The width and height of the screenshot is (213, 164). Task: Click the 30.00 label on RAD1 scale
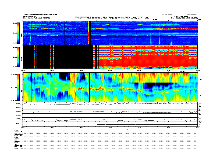pos(15,57)
